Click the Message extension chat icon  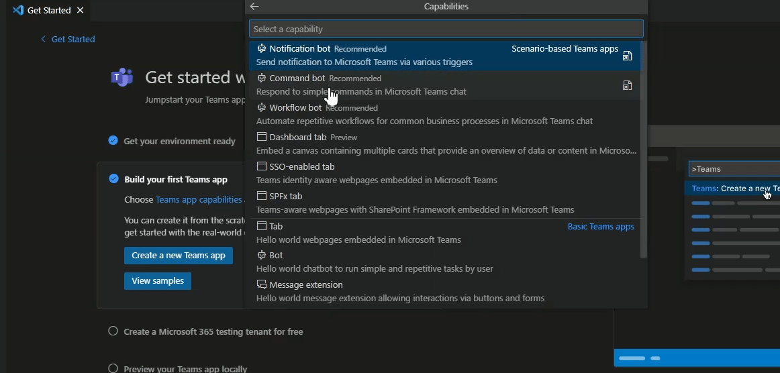point(262,284)
